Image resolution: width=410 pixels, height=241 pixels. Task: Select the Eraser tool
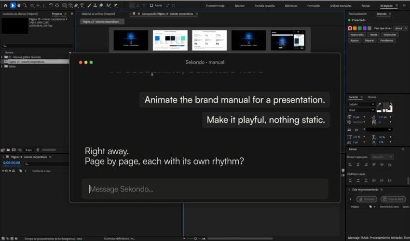[x=101, y=5]
